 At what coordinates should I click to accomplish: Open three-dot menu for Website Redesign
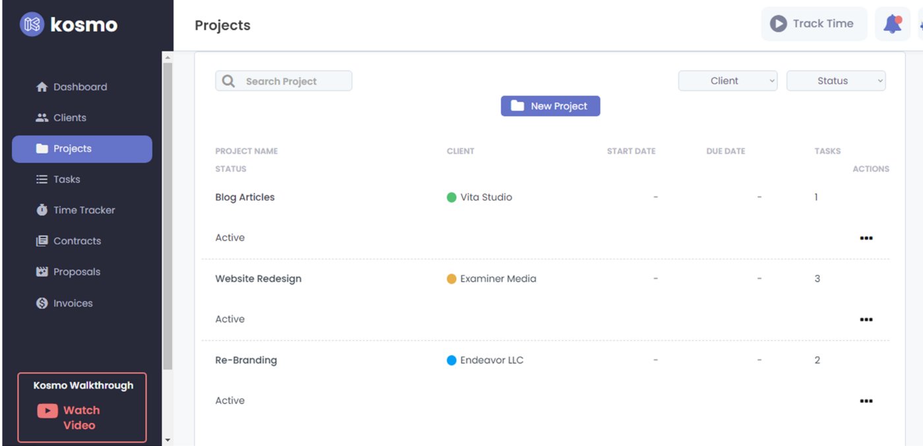tap(866, 320)
